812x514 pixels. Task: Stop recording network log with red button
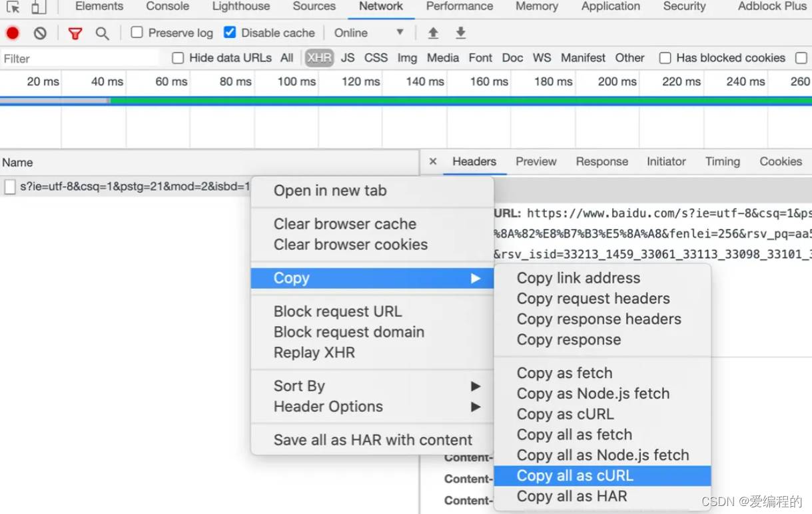pos(13,33)
